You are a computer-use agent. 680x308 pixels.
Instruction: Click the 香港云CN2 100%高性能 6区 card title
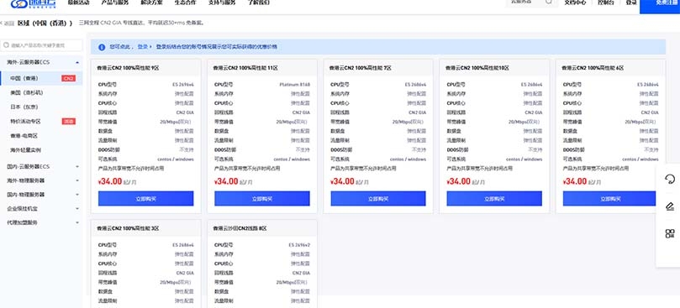593,68
